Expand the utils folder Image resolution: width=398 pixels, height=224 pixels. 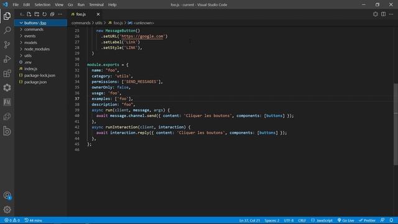40,55
